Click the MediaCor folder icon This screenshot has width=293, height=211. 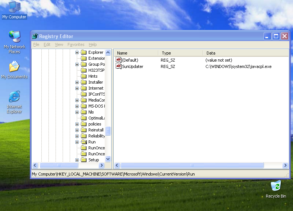point(84,100)
